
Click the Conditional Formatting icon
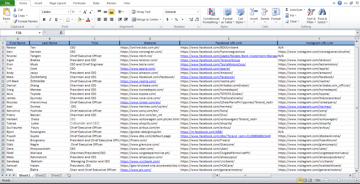211,12
